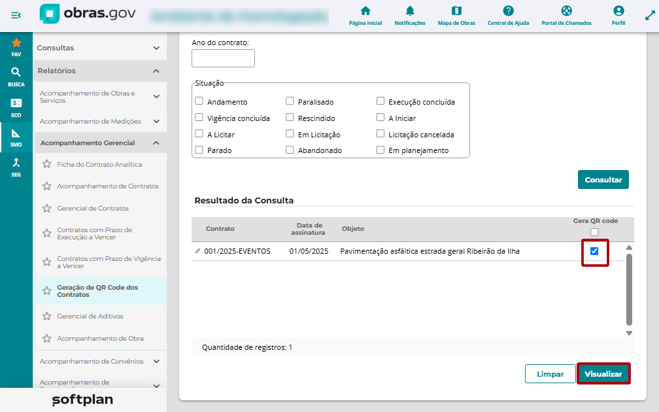Screen dimensions: 659x412
Task: Open SCO module in left rail
Action: (16, 107)
